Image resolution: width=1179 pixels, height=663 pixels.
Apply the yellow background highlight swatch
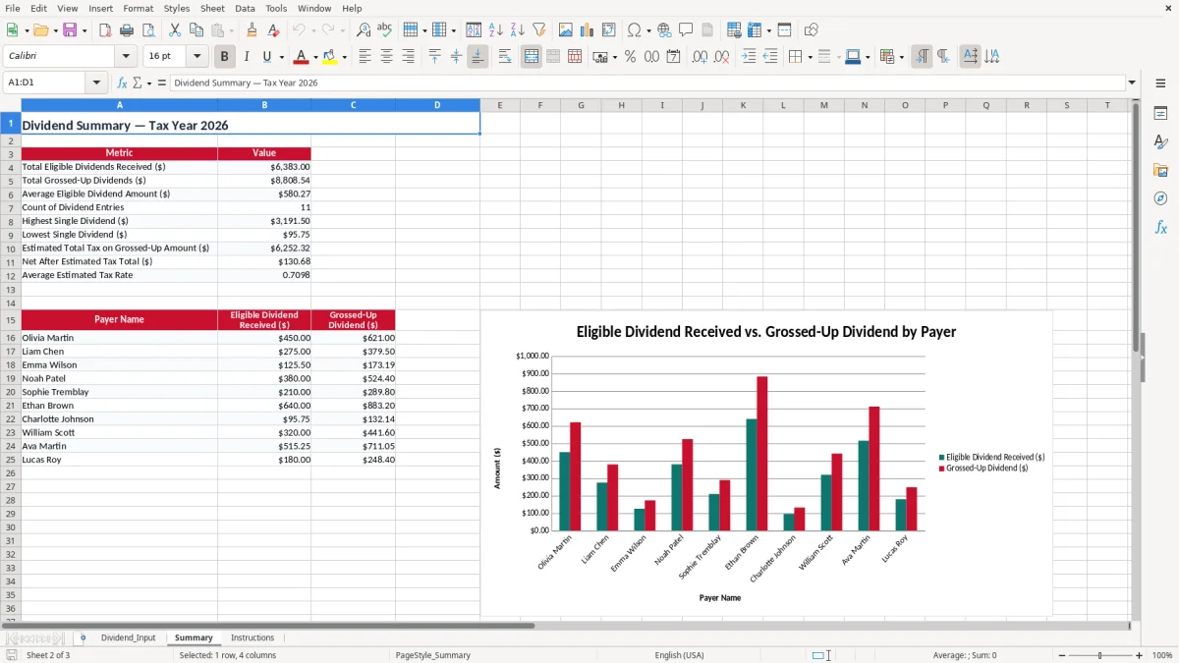(x=330, y=57)
